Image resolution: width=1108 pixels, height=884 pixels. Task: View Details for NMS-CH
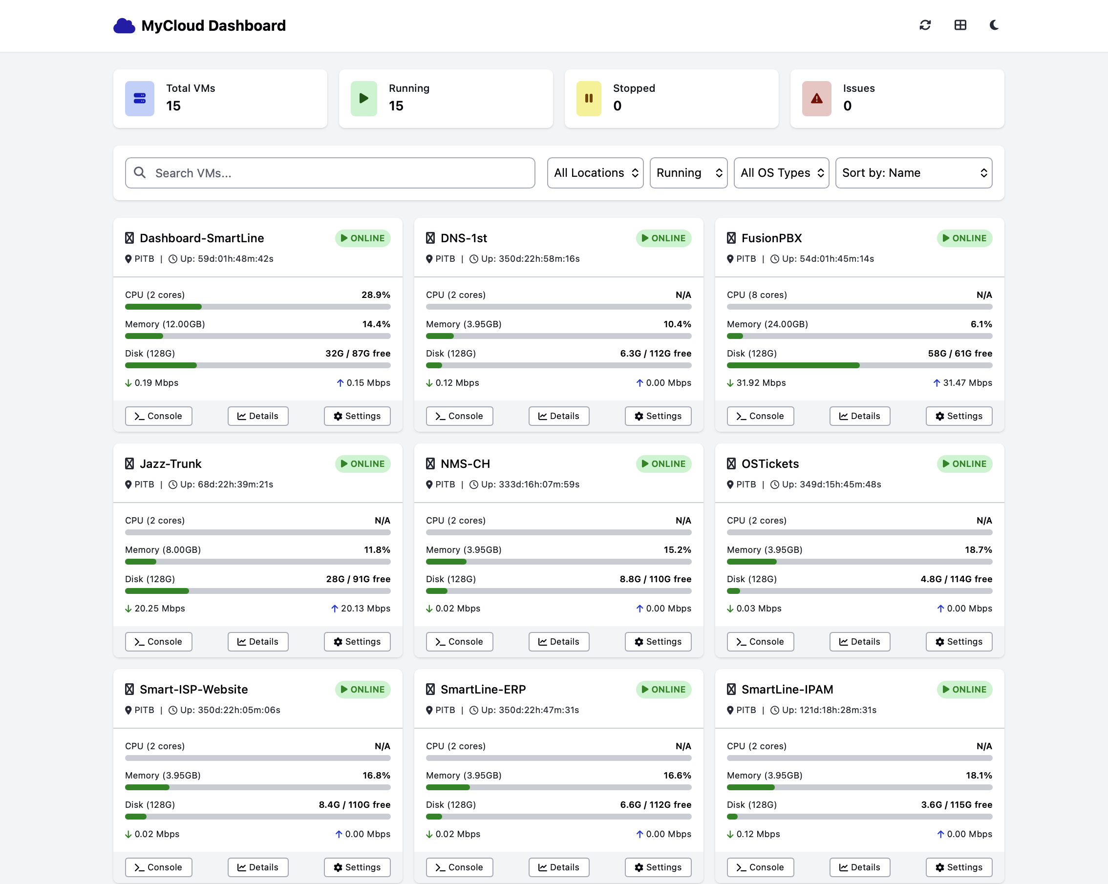pyautogui.click(x=558, y=641)
